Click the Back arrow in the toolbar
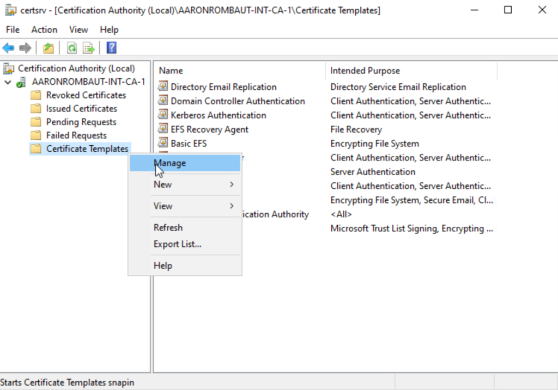The width and height of the screenshot is (558, 390). point(9,48)
